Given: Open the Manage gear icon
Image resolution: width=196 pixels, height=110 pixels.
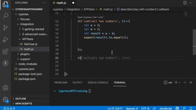Looking at the screenshot, I should click(6, 100).
